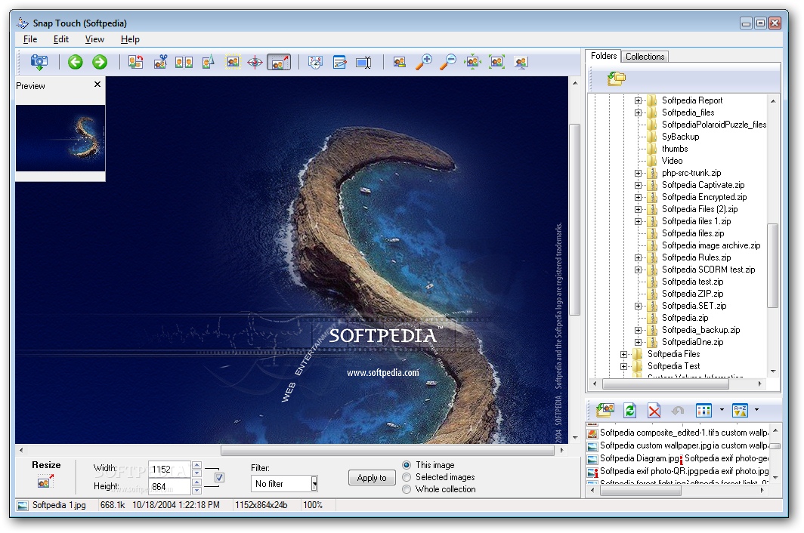Click the date/time stamp tool icon

point(315,63)
